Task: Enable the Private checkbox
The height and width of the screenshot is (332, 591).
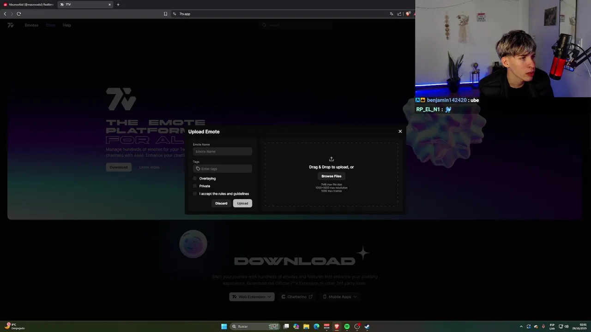Action: tap(195, 186)
